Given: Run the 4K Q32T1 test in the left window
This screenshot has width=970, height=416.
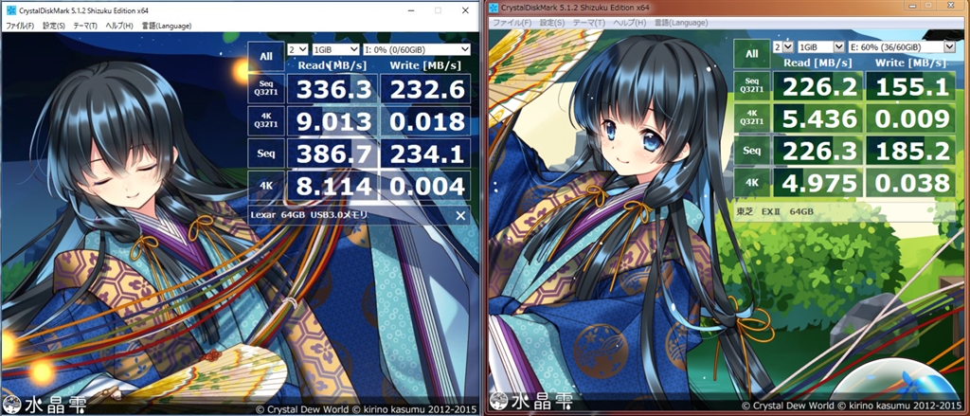Looking at the screenshot, I should click(266, 120).
